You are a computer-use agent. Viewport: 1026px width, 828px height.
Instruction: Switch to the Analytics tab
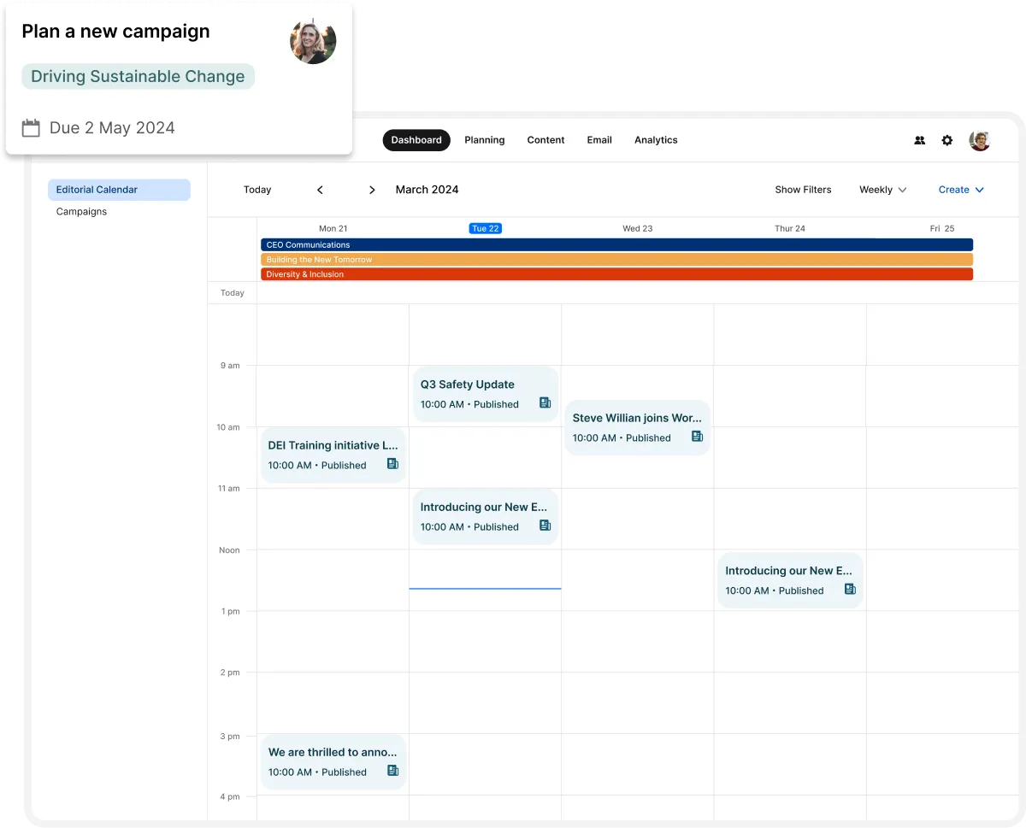656,139
